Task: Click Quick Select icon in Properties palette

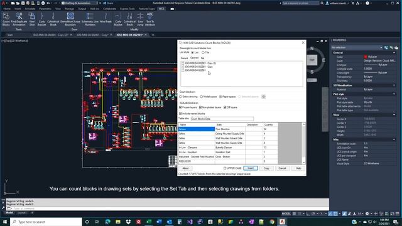Action: [396, 48]
